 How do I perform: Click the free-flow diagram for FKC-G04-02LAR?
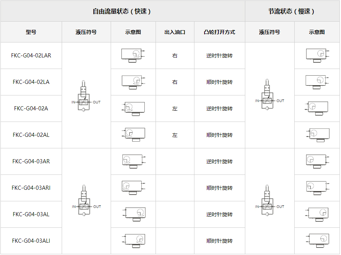(133, 56)
